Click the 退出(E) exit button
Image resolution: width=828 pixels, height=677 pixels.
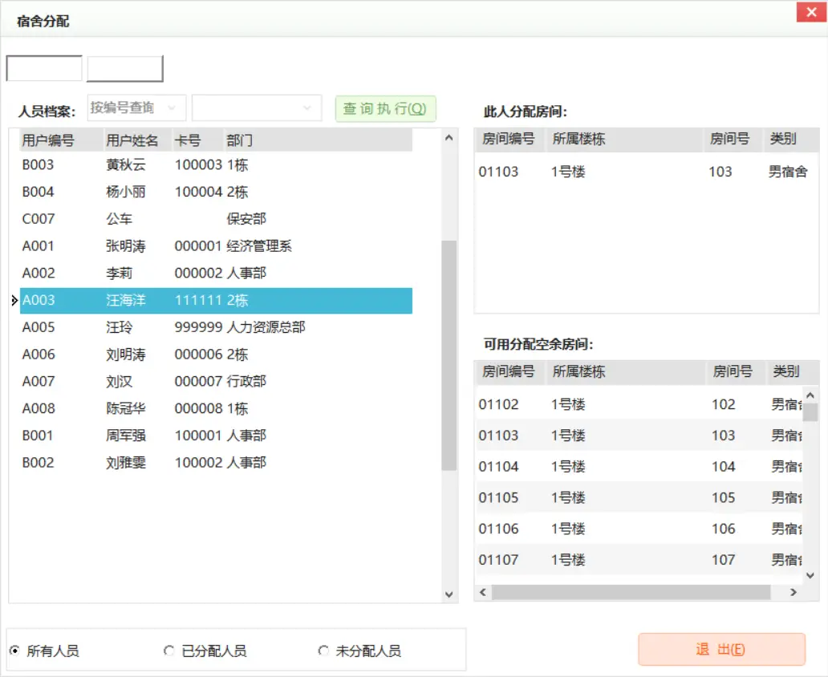coord(720,650)
